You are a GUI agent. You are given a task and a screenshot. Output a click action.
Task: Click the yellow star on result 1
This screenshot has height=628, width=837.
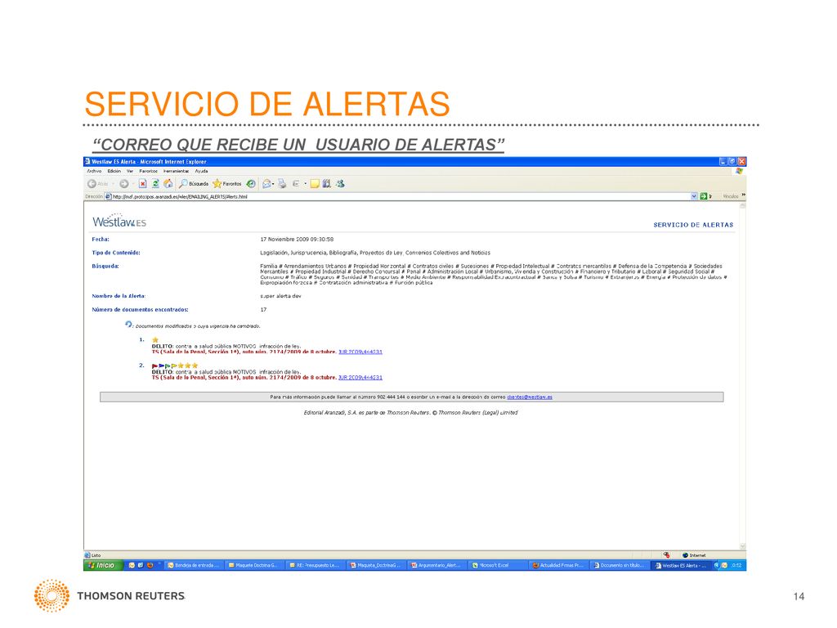155,339
